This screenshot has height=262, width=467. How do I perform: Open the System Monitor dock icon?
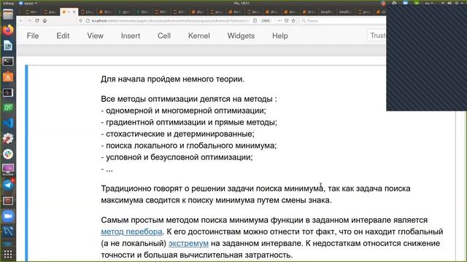tap(8, 92)
